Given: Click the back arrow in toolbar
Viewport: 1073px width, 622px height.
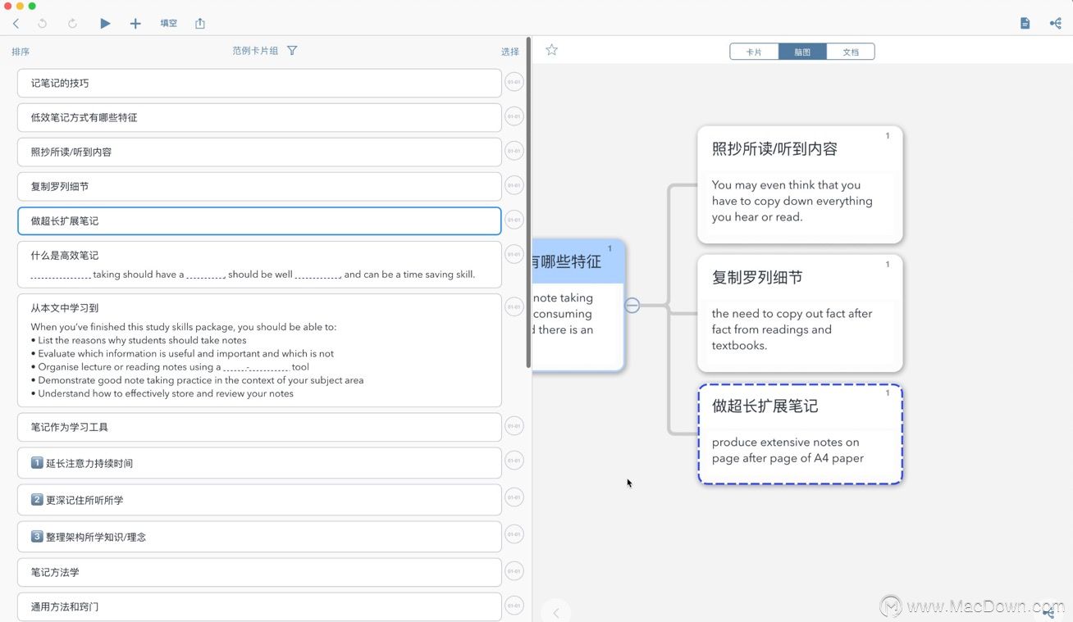Looking at the screenshot, I should 16,24.
